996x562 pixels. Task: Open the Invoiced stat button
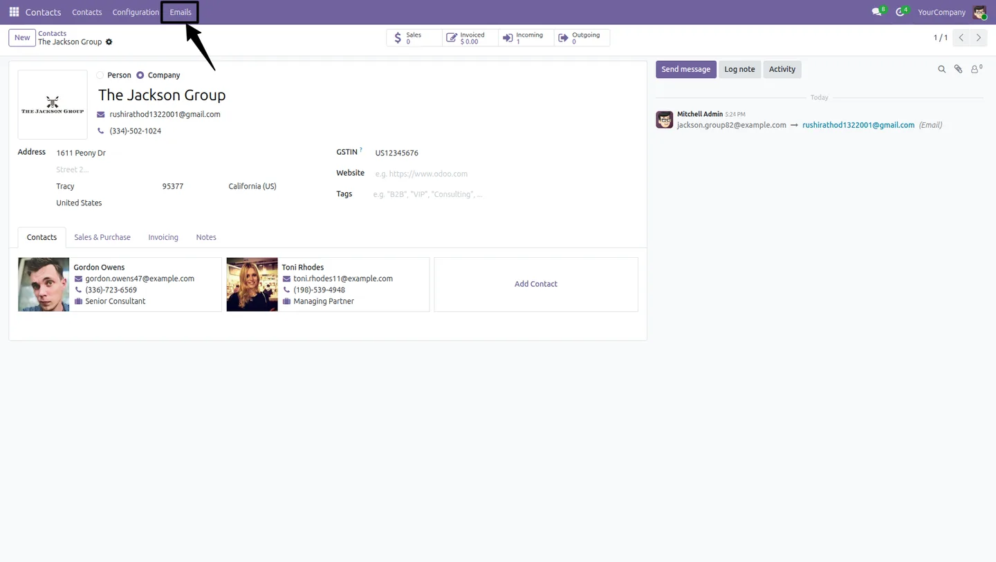pos(470,38)
